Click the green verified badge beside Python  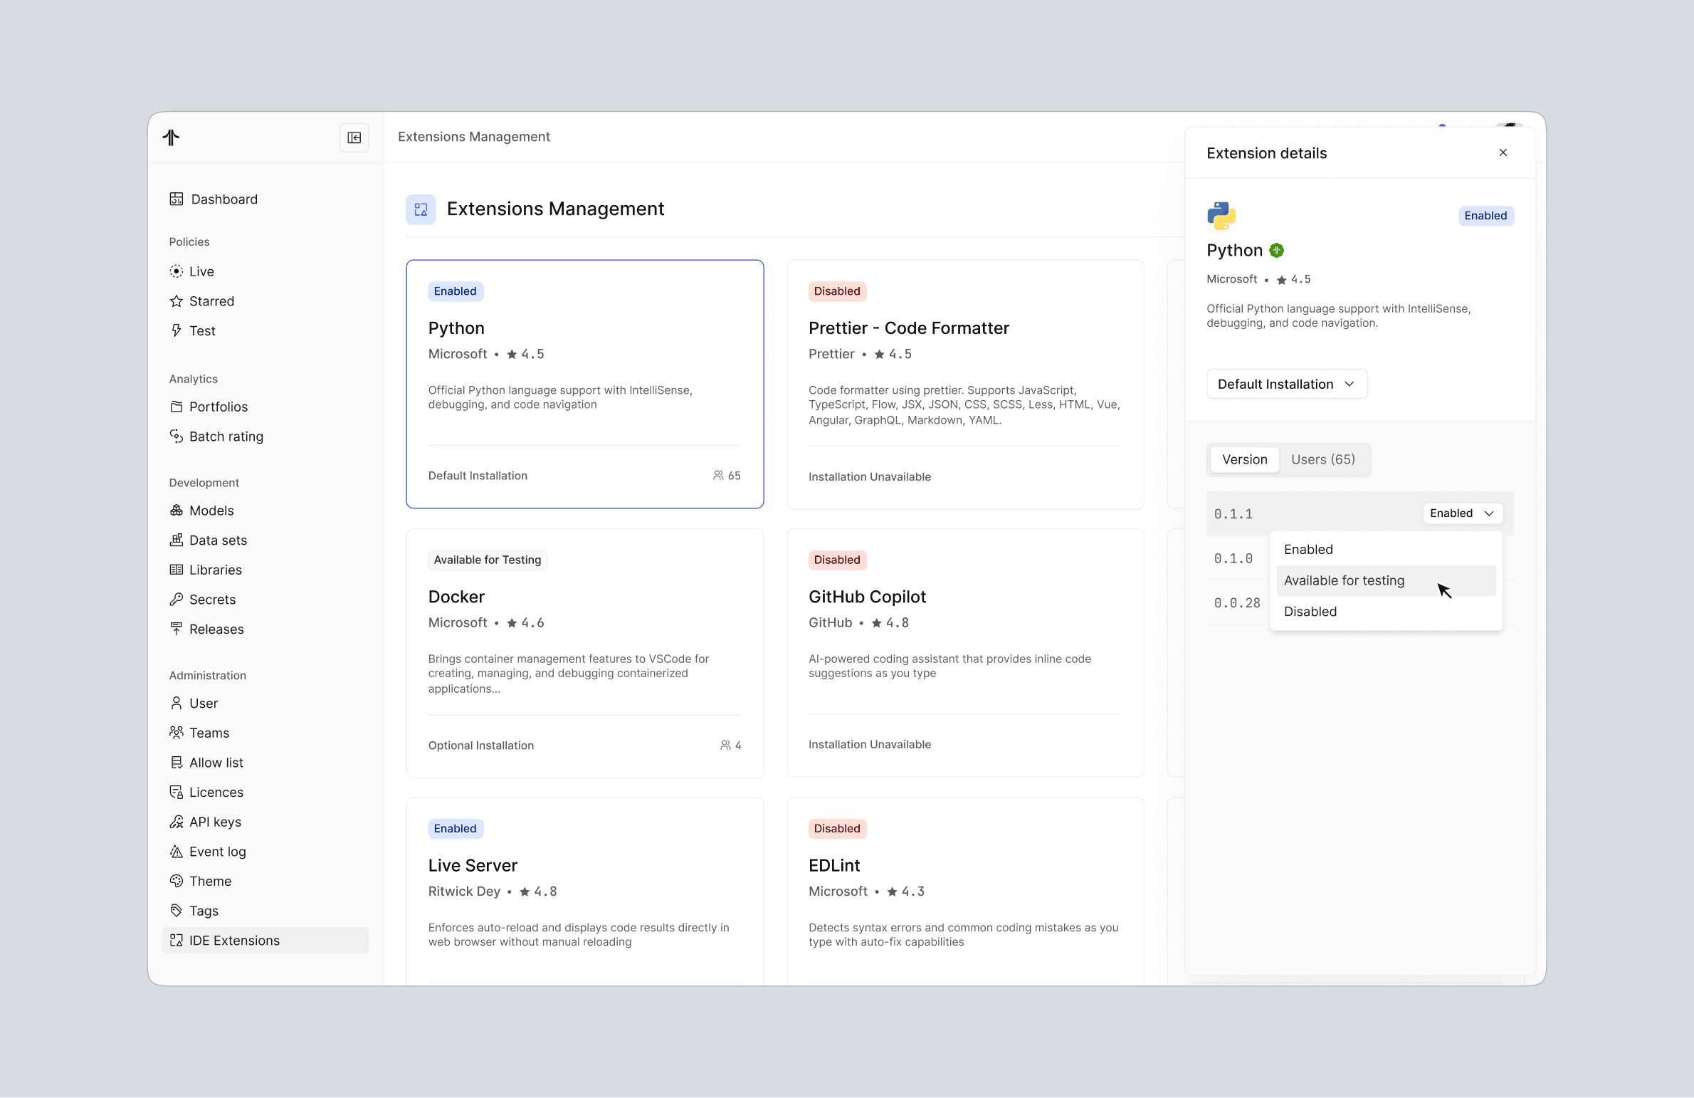tap(1276, 251)
